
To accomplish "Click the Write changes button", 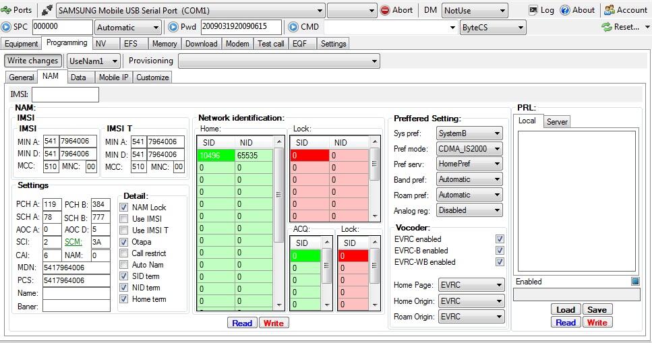I will (33, 61).
